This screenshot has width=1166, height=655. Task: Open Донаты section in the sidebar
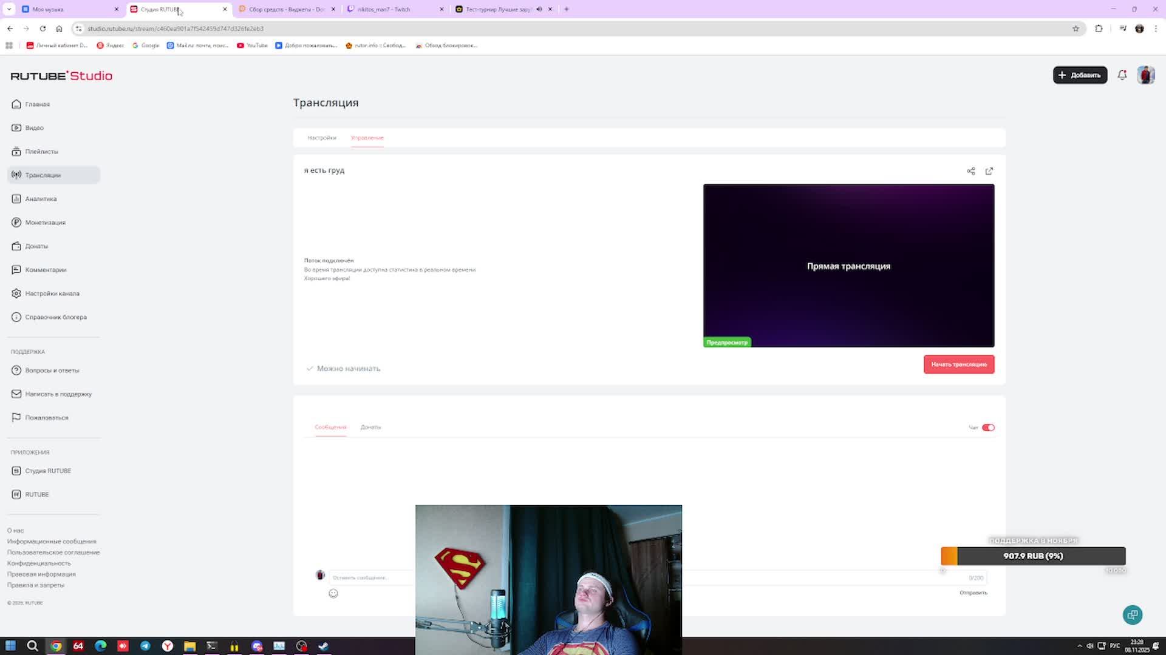tap(36, 246)
